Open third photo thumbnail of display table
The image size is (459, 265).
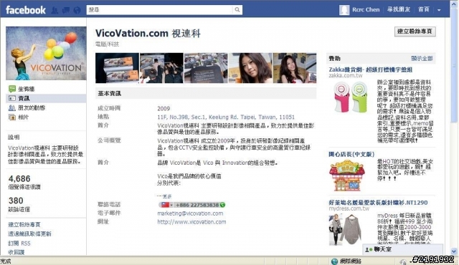coord(206,68)
